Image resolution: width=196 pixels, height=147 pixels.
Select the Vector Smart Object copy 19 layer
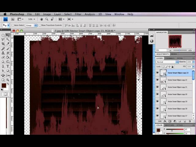(177, 101)
